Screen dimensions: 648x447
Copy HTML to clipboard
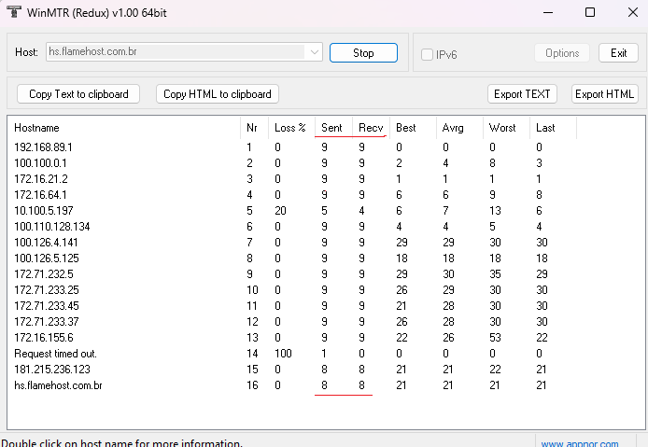pos(218,94)
